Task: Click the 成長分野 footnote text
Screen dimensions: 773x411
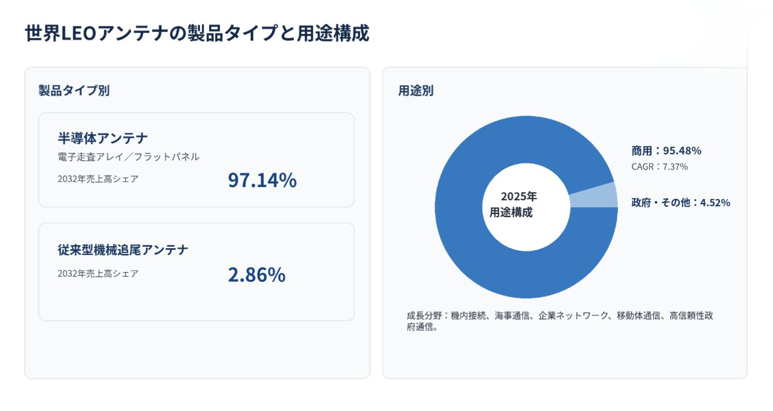Action: pos(560,321)
